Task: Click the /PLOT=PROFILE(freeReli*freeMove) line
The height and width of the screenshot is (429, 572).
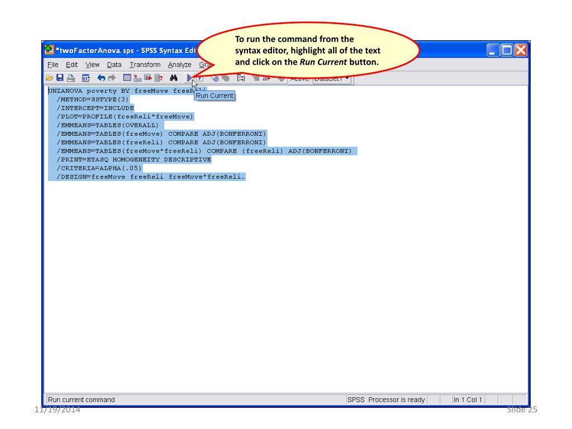Action: coord(125,117)
